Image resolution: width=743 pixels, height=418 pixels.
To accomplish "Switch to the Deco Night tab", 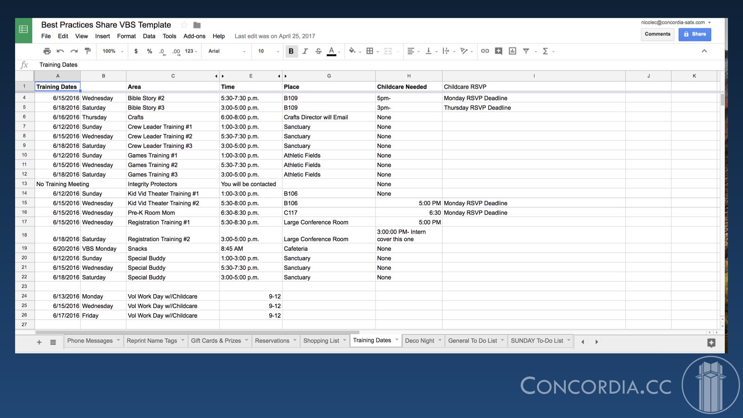I will pos(419,341).
